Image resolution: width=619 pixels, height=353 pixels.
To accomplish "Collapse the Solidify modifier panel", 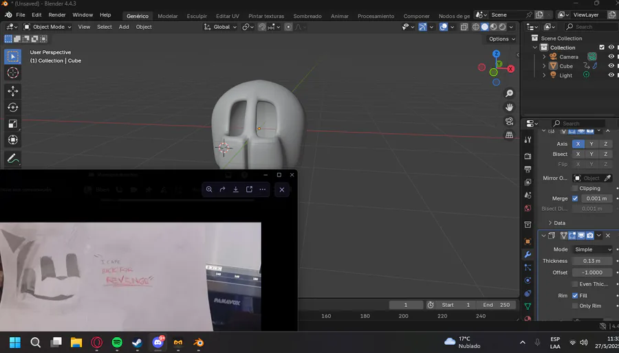I will pyautogui.click(x=543, y=236).
